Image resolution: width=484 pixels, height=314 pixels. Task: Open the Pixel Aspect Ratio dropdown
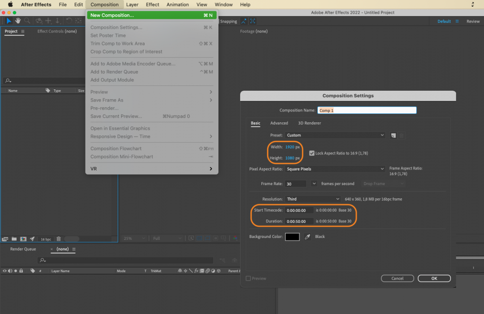click(335, 169)
